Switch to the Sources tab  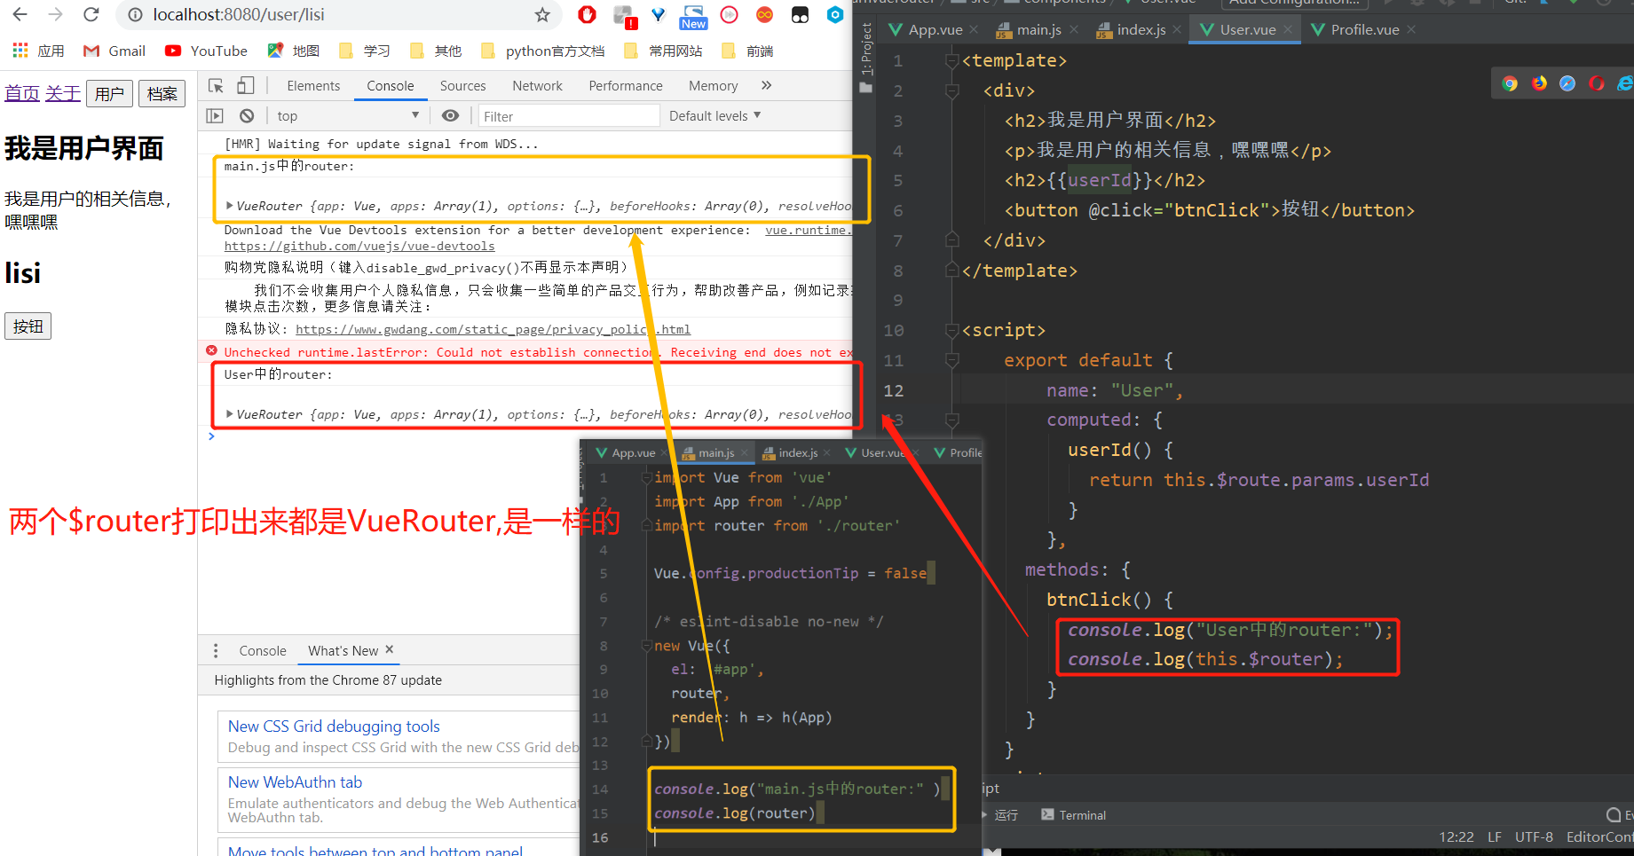(462, 85)
